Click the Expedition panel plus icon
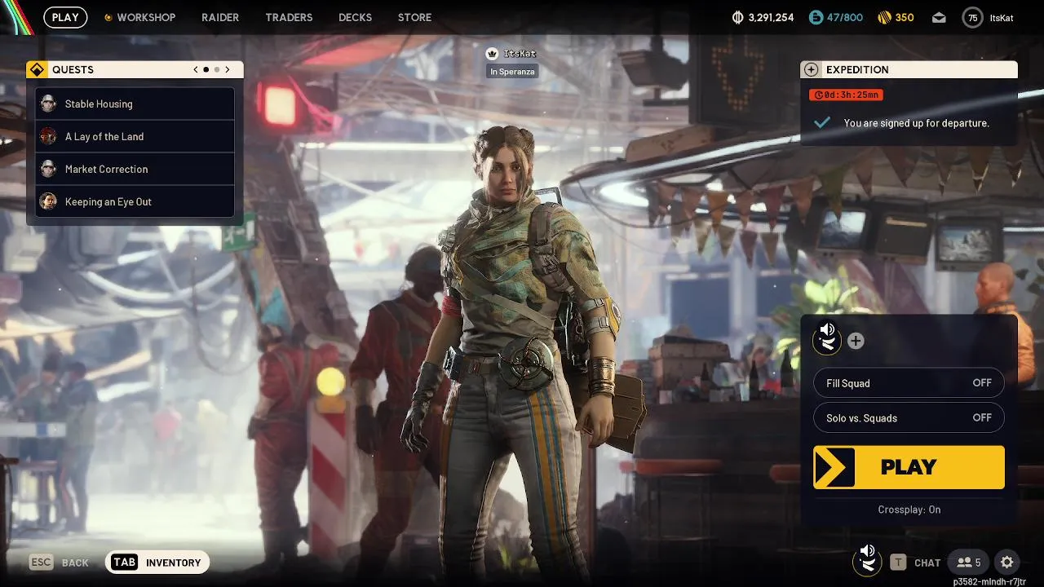This screenshot has height=587, width=1044. (811, 69)
